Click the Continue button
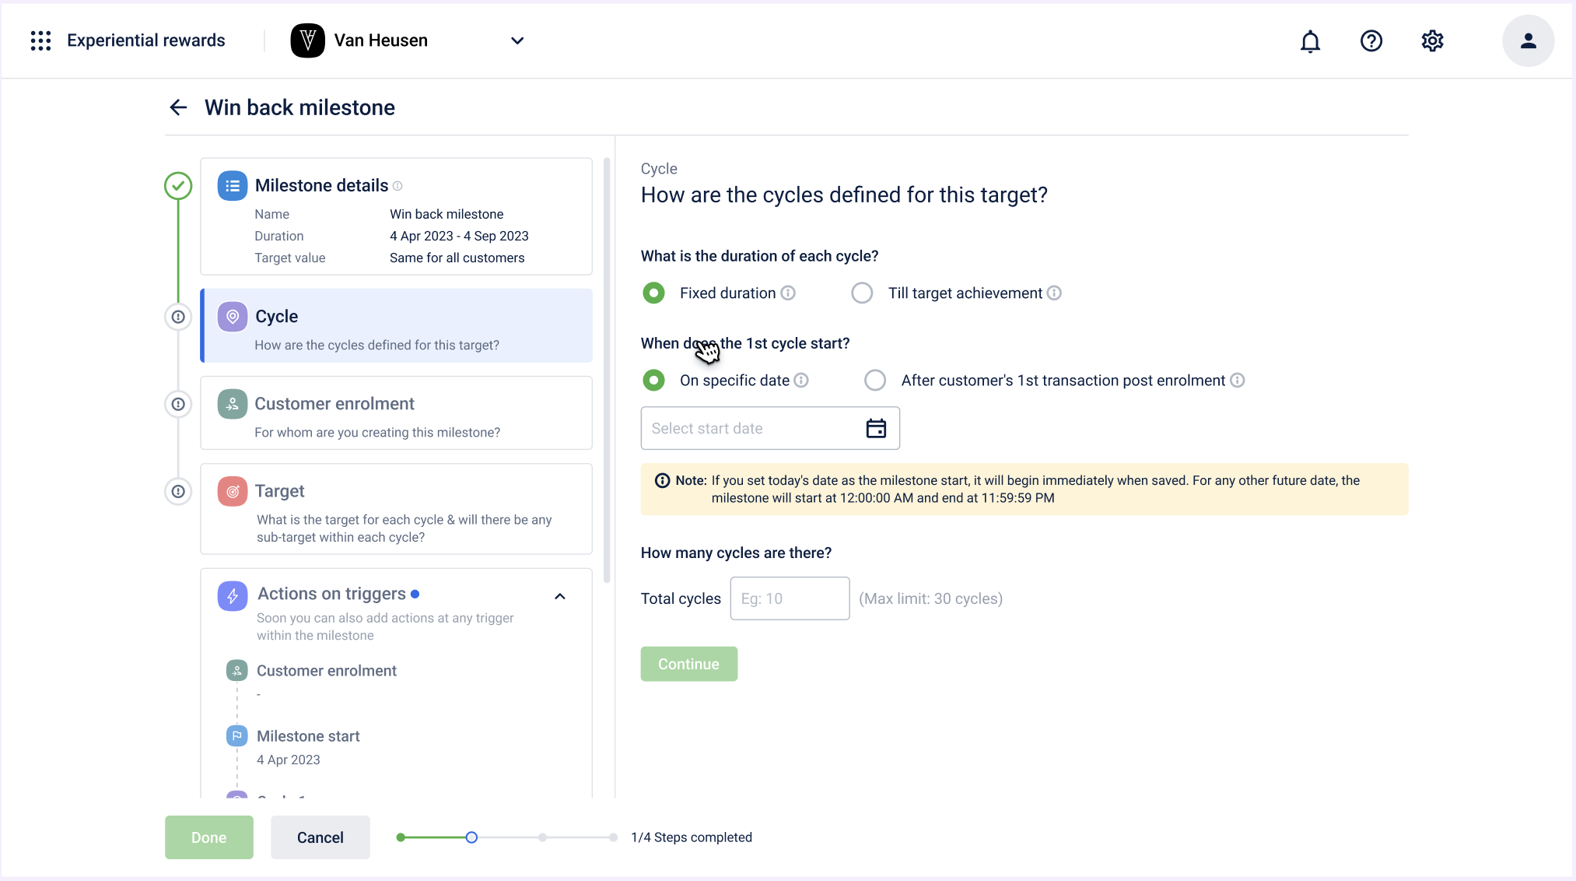This screenshot has width=1576, height=881. (x=688, y=664)
